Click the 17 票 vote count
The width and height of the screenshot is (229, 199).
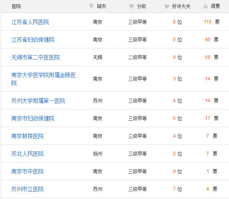212,118
